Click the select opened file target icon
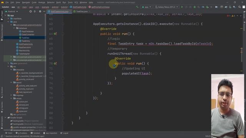 click(x=31, y=11)
